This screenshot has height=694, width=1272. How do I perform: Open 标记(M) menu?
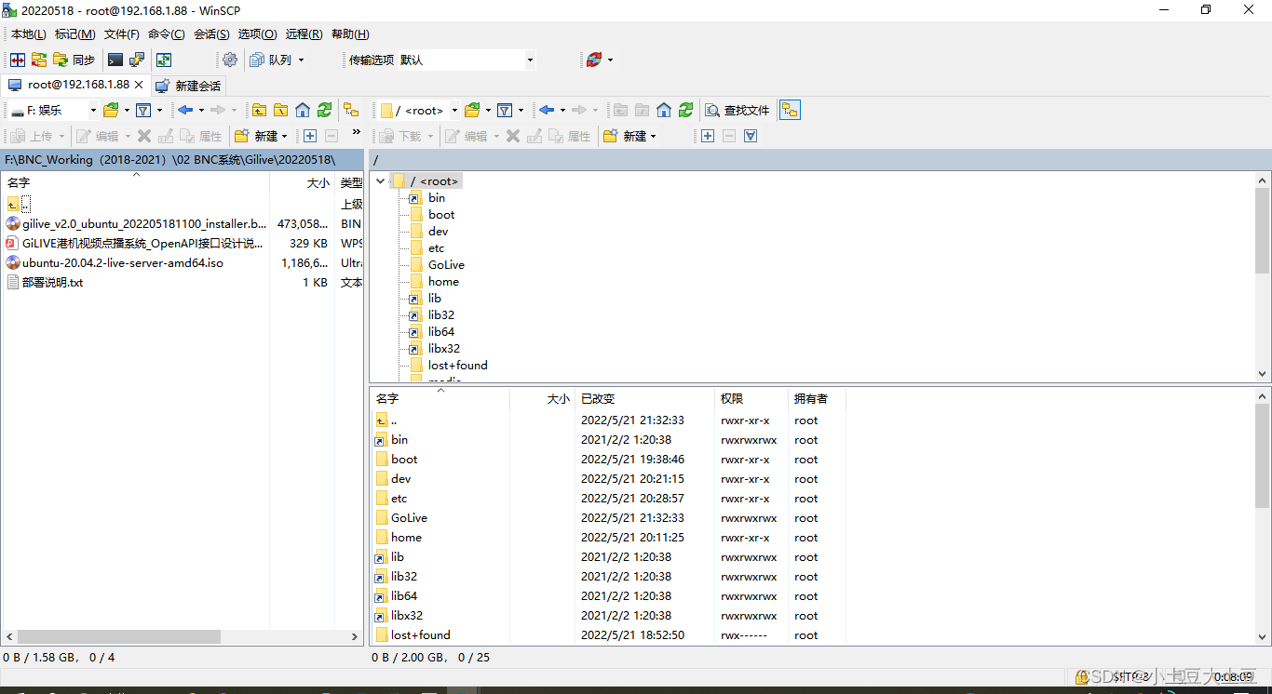tap(74, 34)
